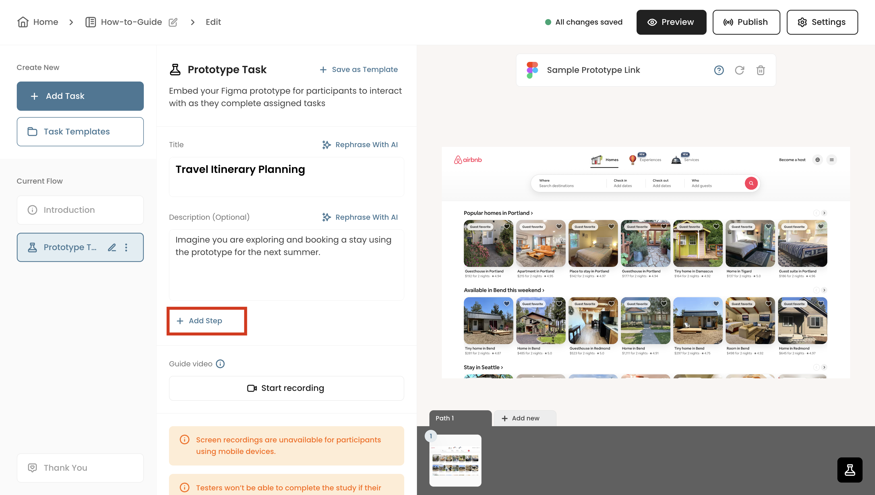Screen dimensions: 875x495
Task: Toggle the heart on Room in Bend listing
Action: click(x=769, y=304)
